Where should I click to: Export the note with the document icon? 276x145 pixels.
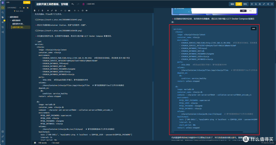(256, 4)
